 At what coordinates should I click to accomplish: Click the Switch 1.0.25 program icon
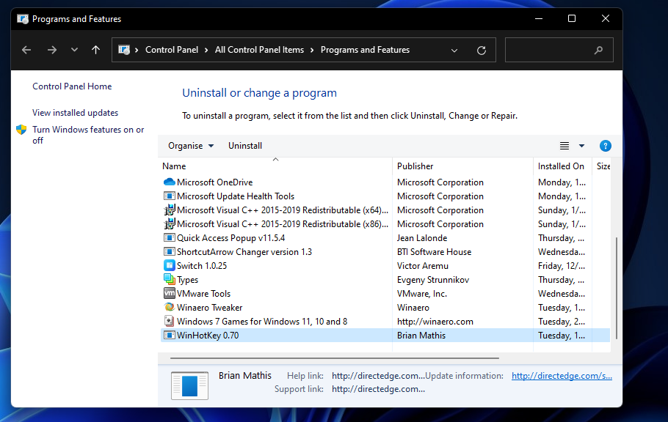tap(169, 265)
